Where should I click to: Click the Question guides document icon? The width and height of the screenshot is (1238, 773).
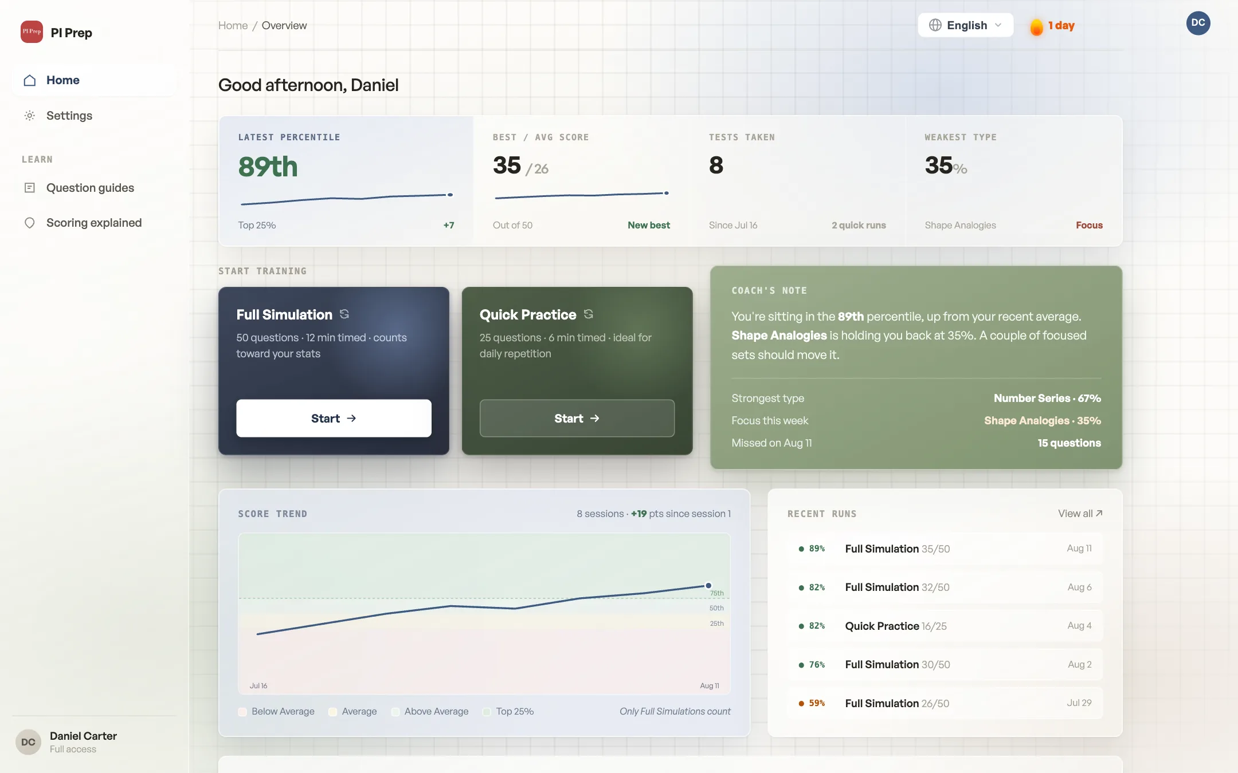click(x=30, y=188)
